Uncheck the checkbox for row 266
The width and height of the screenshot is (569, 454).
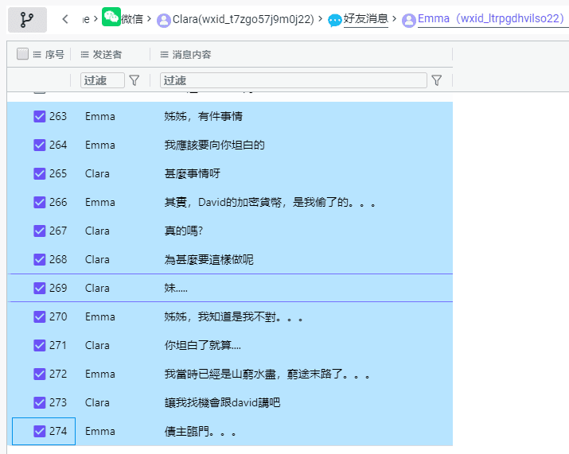[x=40, y=202]
